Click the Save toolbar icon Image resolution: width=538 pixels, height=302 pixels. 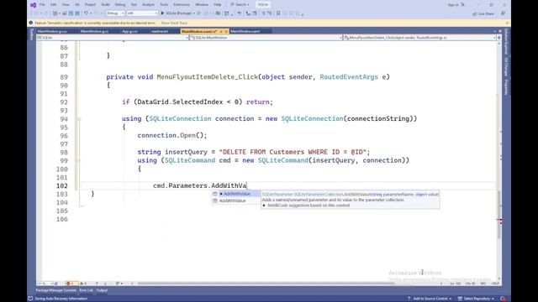[71, 13]
